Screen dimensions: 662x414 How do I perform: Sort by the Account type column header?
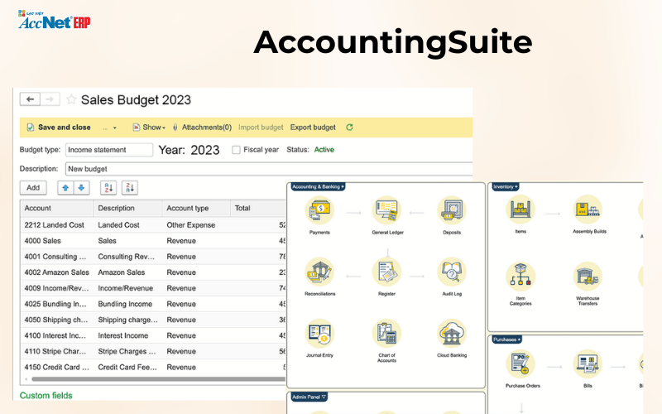(196, 209)
